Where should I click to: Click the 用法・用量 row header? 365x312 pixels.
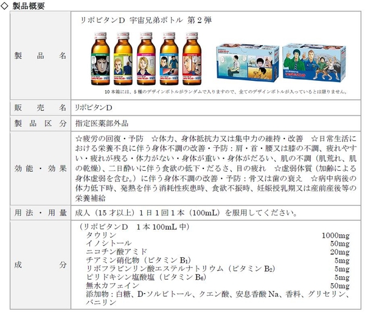(x=39, y=213)
